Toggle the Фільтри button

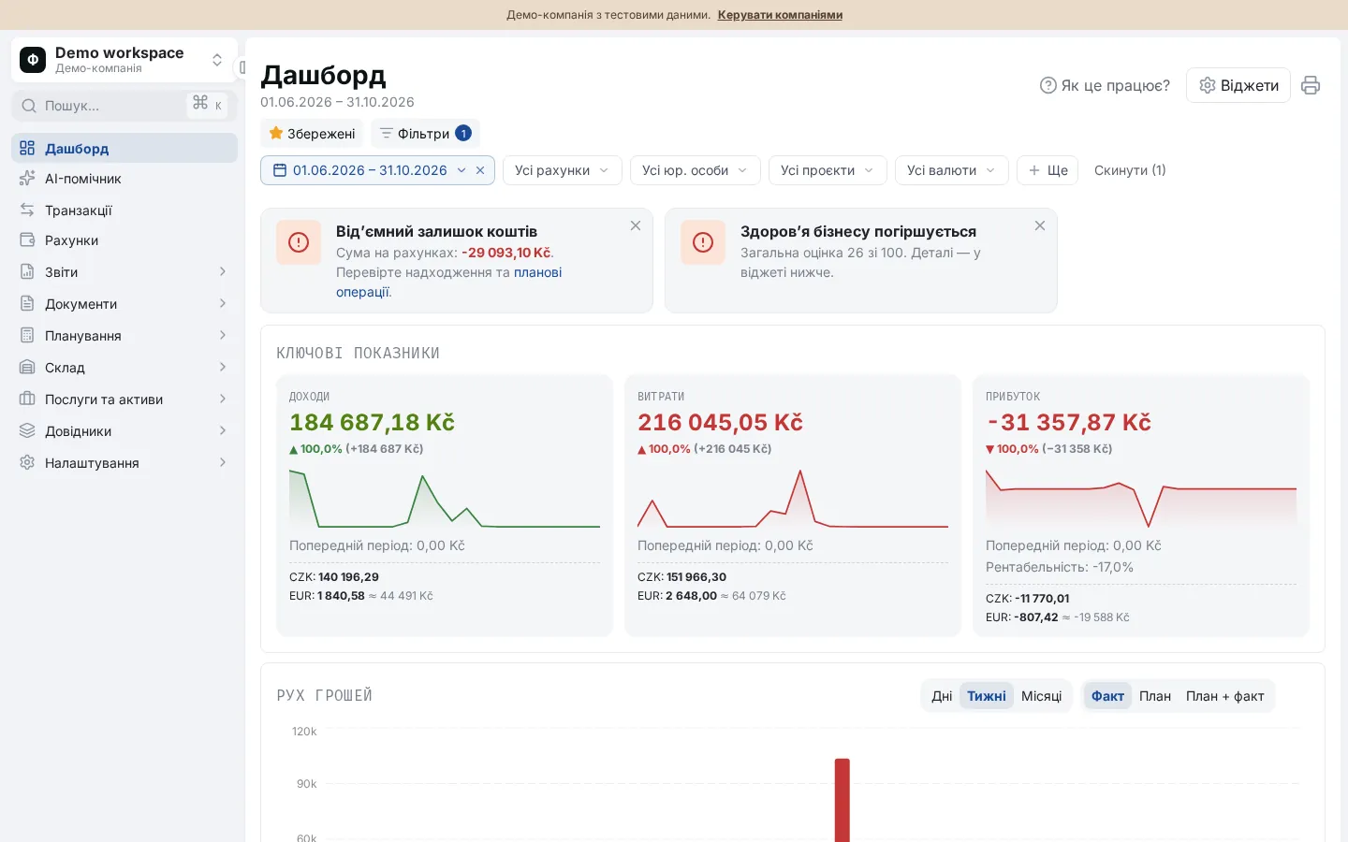425,134
